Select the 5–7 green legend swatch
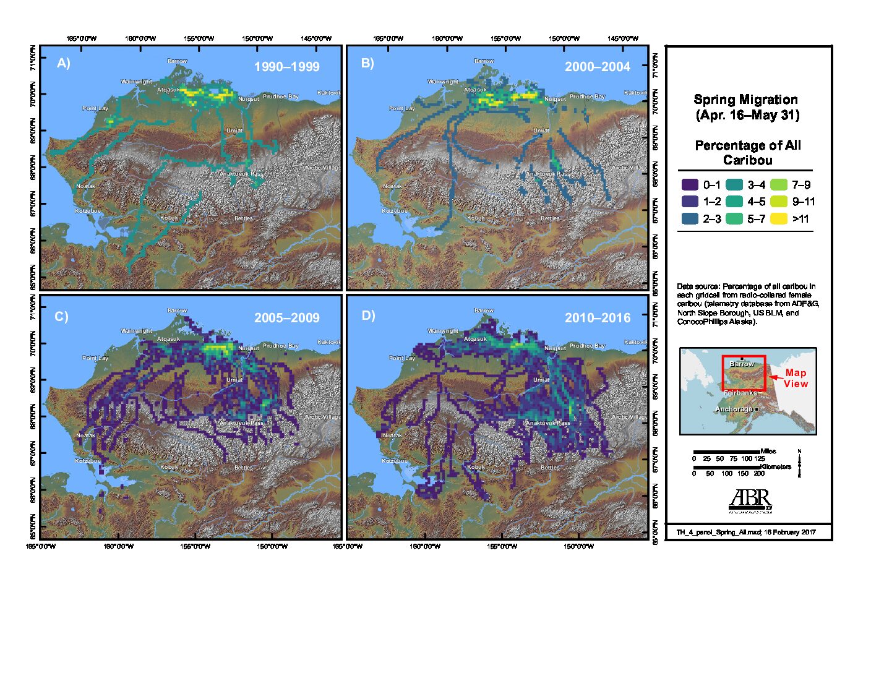This screenshot has height=673, width=871. [734, 218]
